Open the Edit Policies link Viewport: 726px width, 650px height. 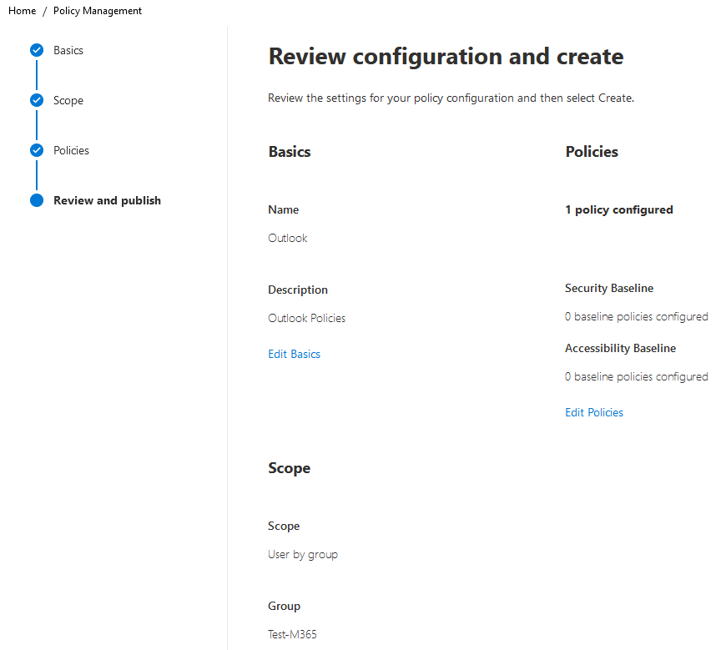[x=593, y=412]
